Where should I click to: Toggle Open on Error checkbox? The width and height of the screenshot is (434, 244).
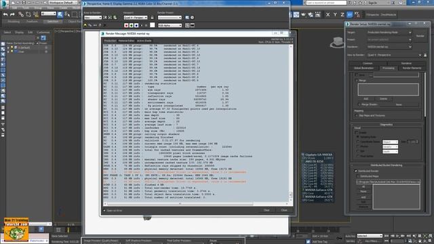tap(104, 211)
